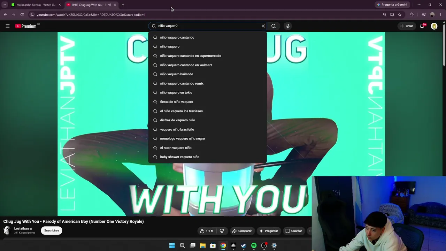The height and width of the screenshot is (251, 446).
Task: Choose "el niño vaquero los traviesos"
Action: point(208,111)
